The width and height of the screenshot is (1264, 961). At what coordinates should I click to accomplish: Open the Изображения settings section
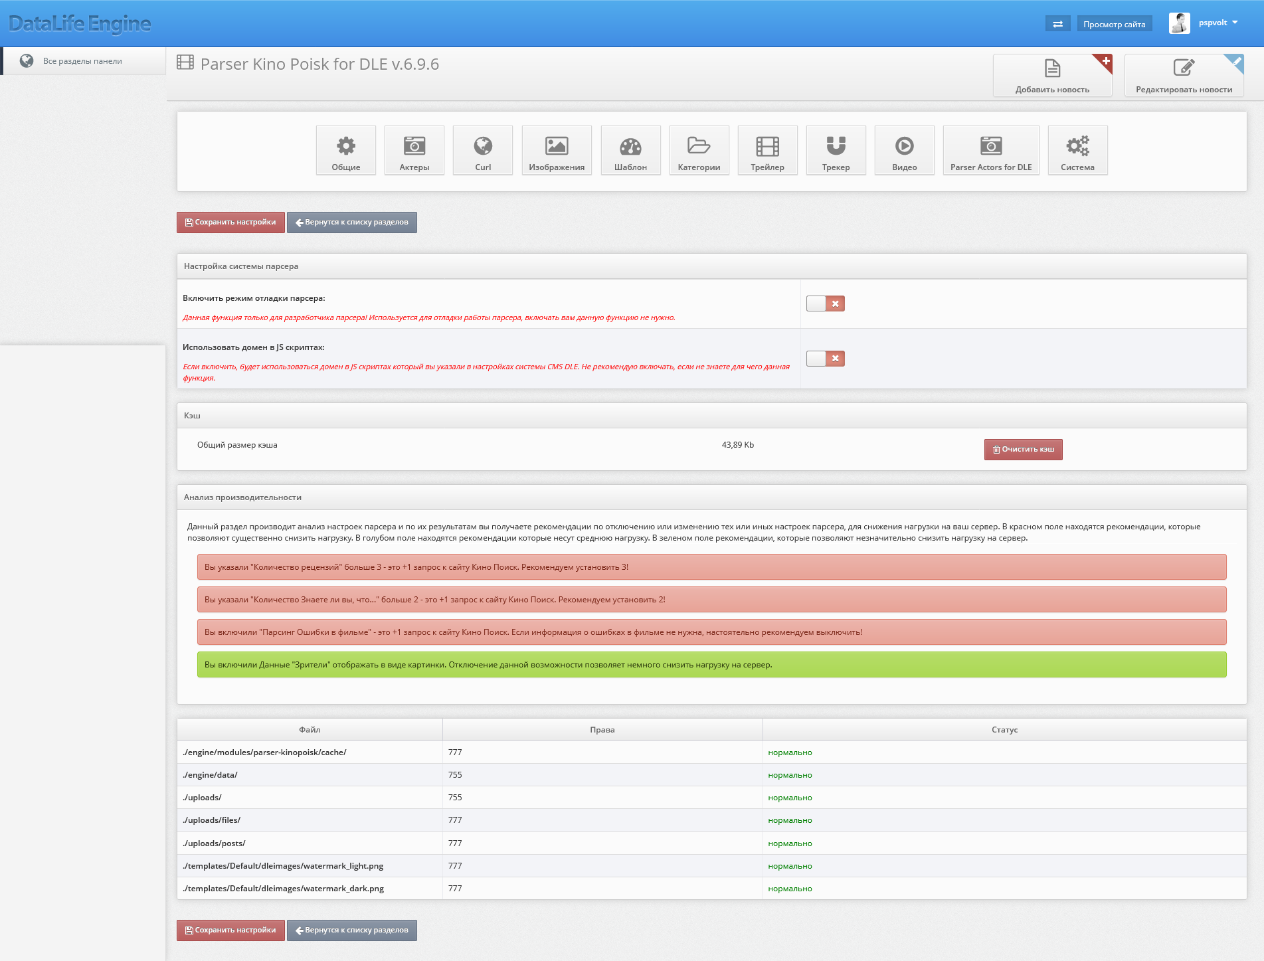[557, 150]
